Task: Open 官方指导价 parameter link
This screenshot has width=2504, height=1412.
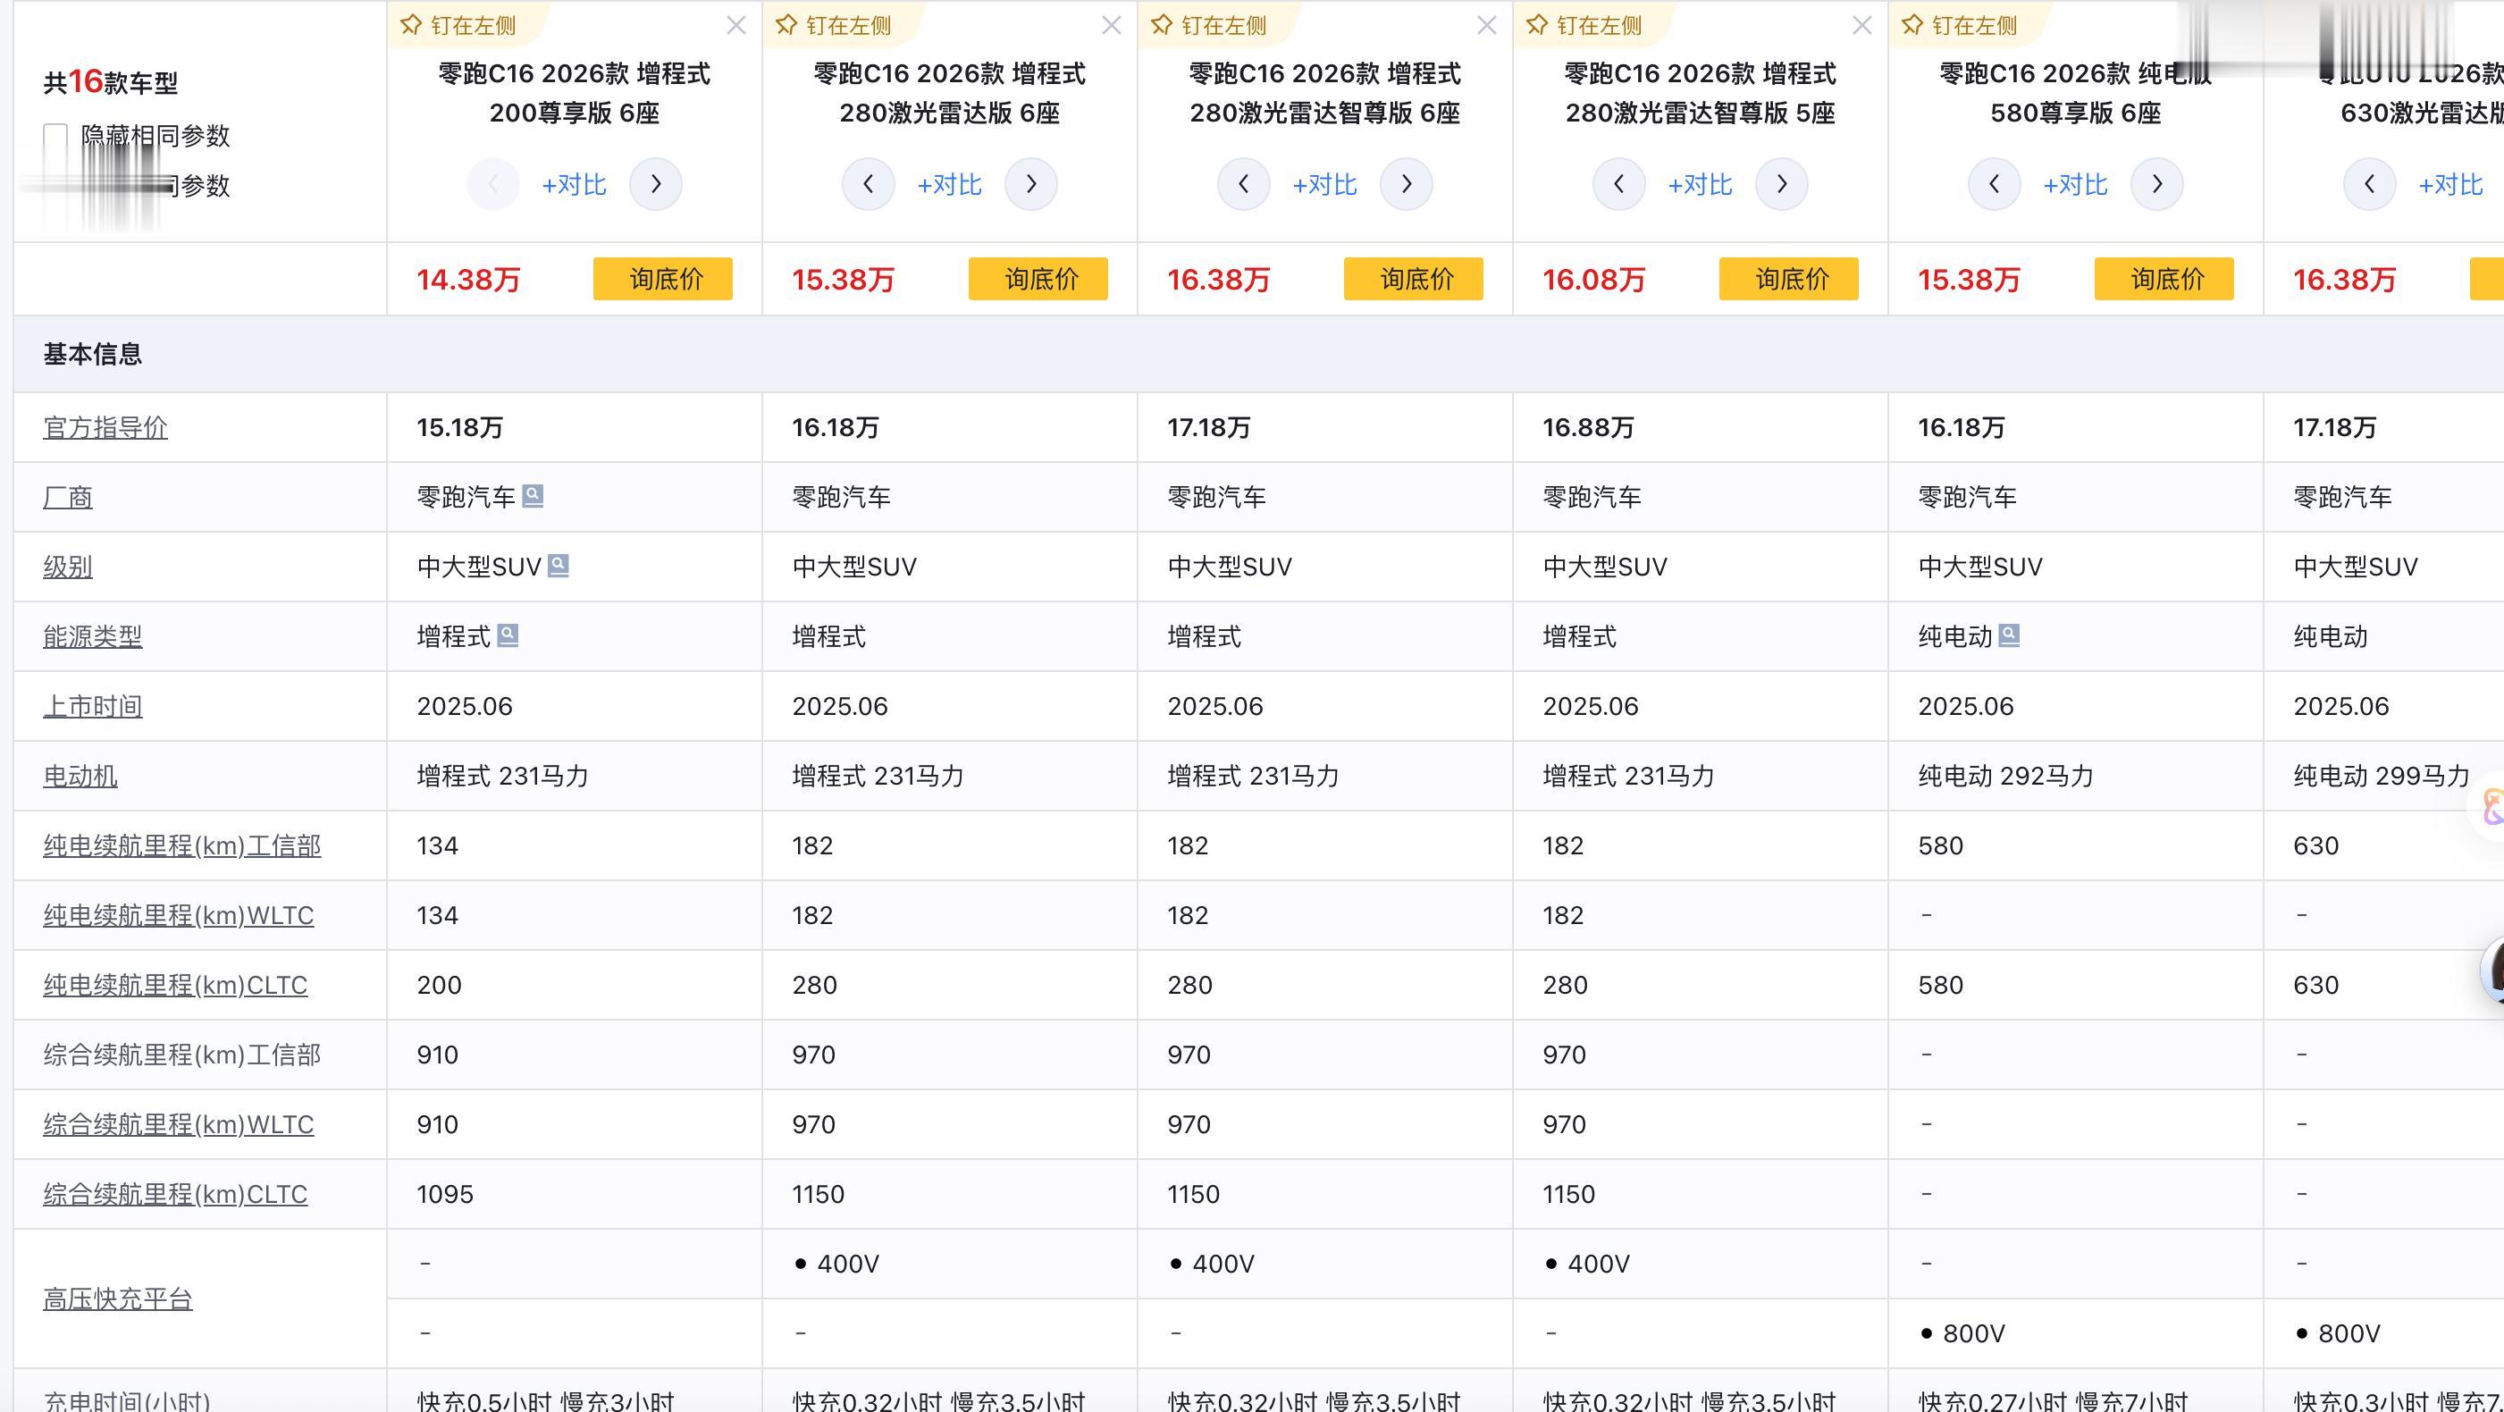Action: 105,427
